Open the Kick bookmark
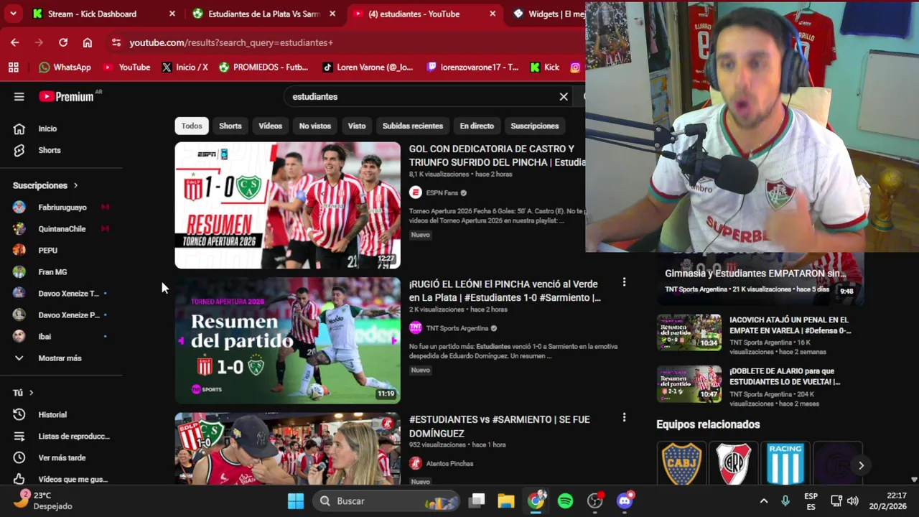 pos(545,67)
